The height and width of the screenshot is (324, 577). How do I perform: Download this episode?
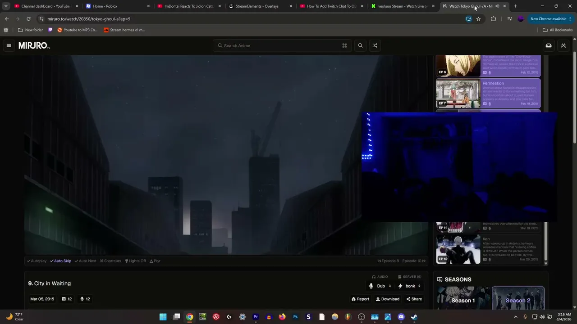[x=388, y=299]
